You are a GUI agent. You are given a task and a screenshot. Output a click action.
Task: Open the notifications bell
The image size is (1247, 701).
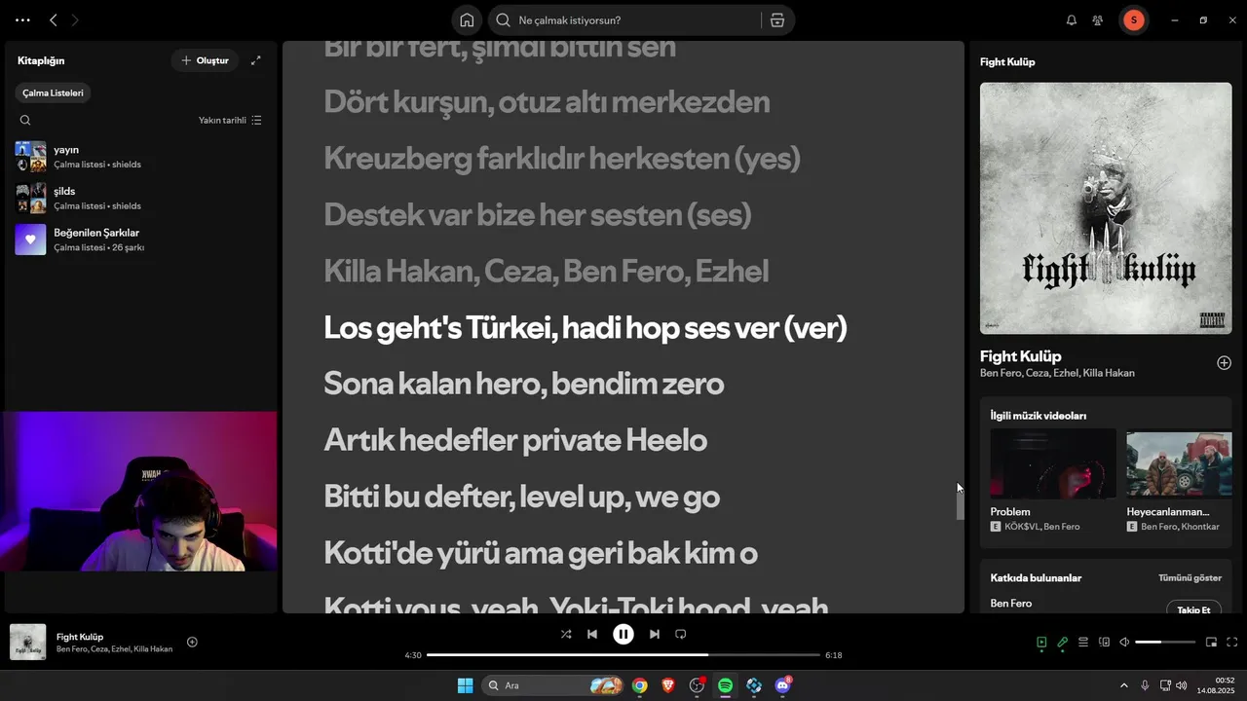click(1072, 20)
